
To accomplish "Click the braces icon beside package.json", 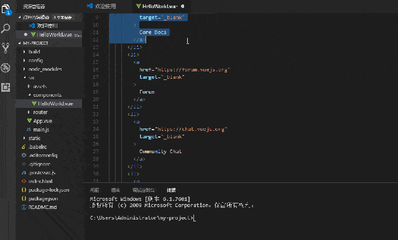I will click(x=24, y=198).
